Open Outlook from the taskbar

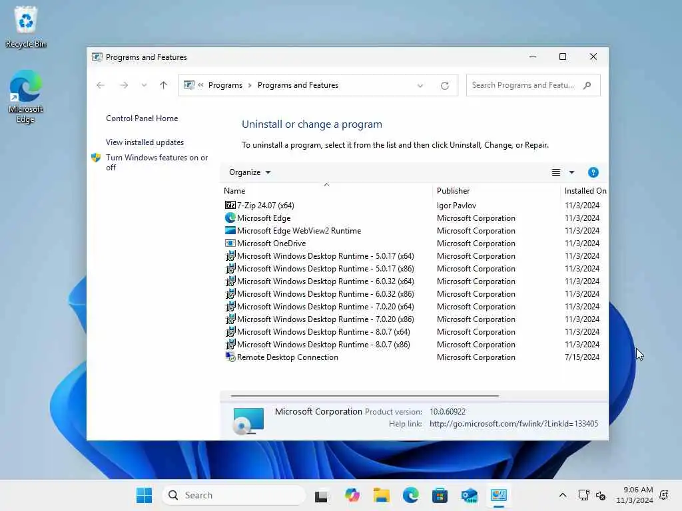point(470,495)
